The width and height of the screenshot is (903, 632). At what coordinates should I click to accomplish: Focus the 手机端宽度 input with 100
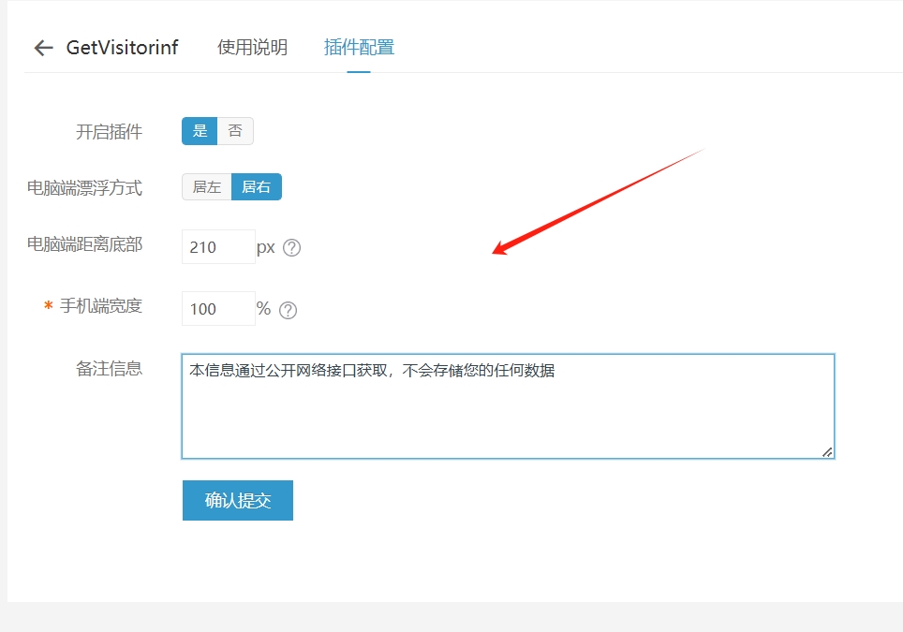(218, 309)
